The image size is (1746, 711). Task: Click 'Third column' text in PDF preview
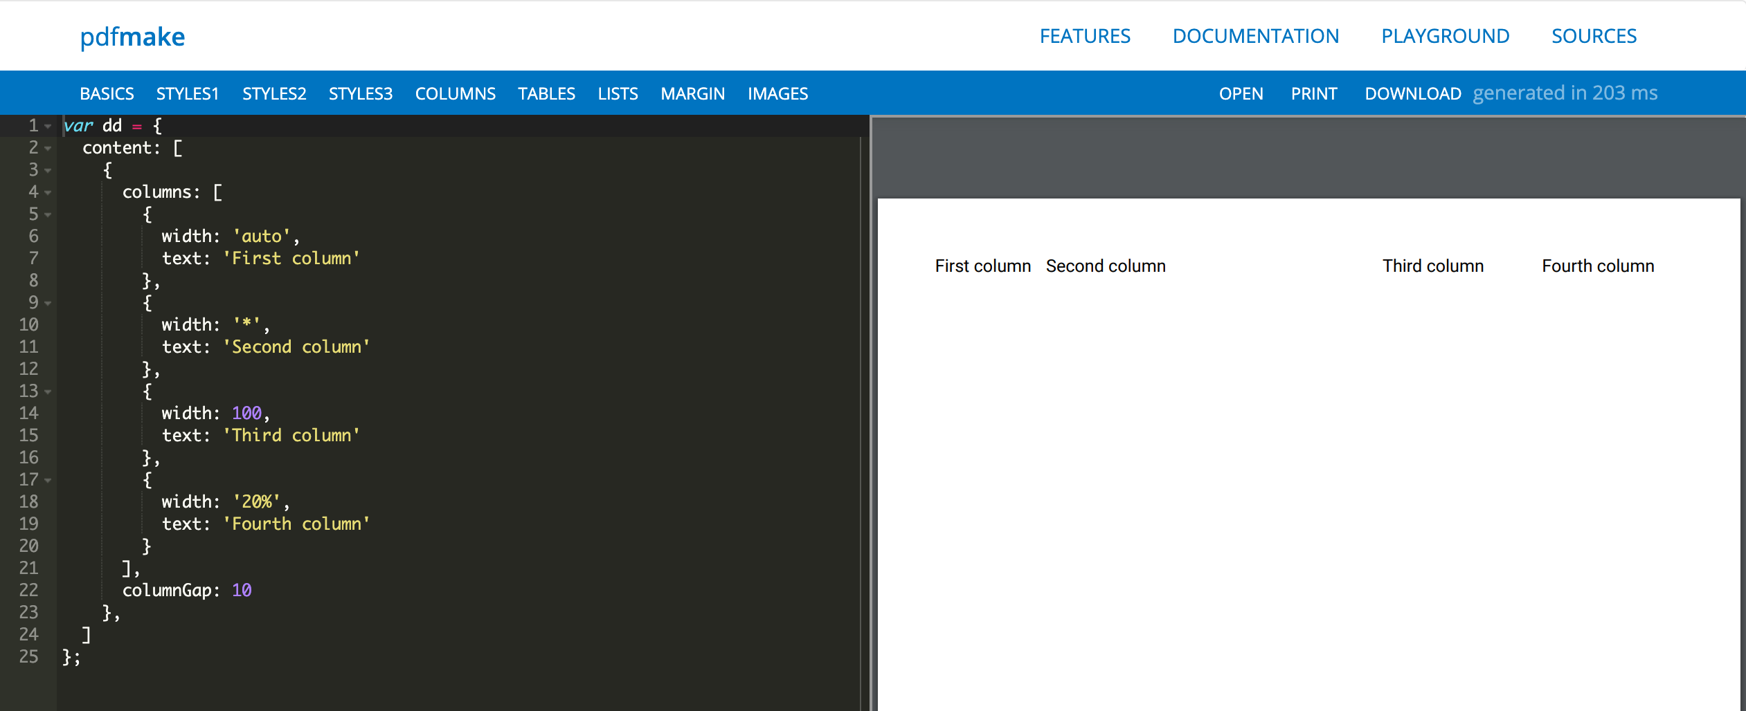tap(1433, 266)
